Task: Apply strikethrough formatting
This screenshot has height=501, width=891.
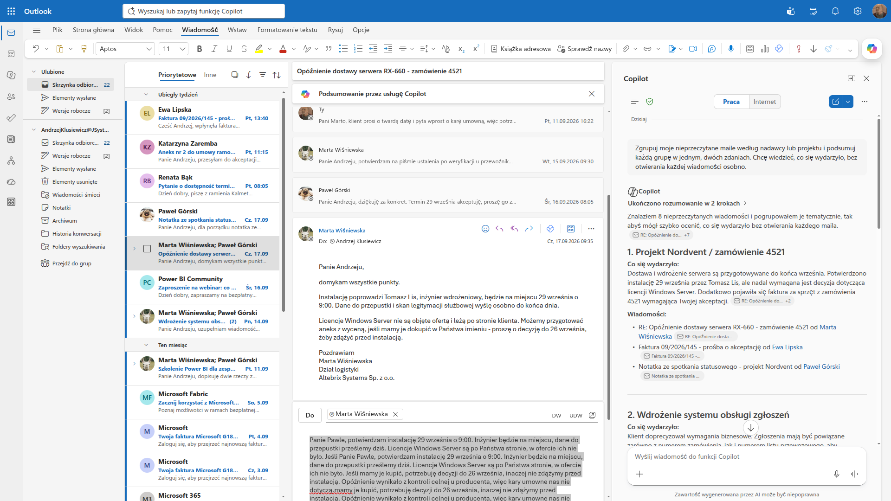Action: (244, 49)
